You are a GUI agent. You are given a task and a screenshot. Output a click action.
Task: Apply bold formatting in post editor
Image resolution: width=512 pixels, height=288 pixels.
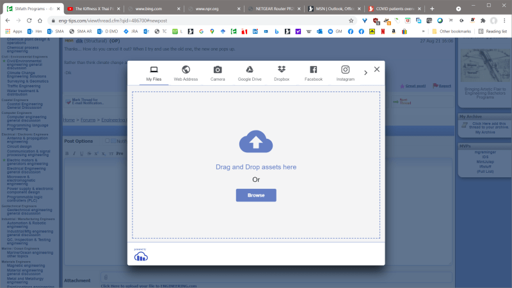pyautogui.click(x=67, y=154)
